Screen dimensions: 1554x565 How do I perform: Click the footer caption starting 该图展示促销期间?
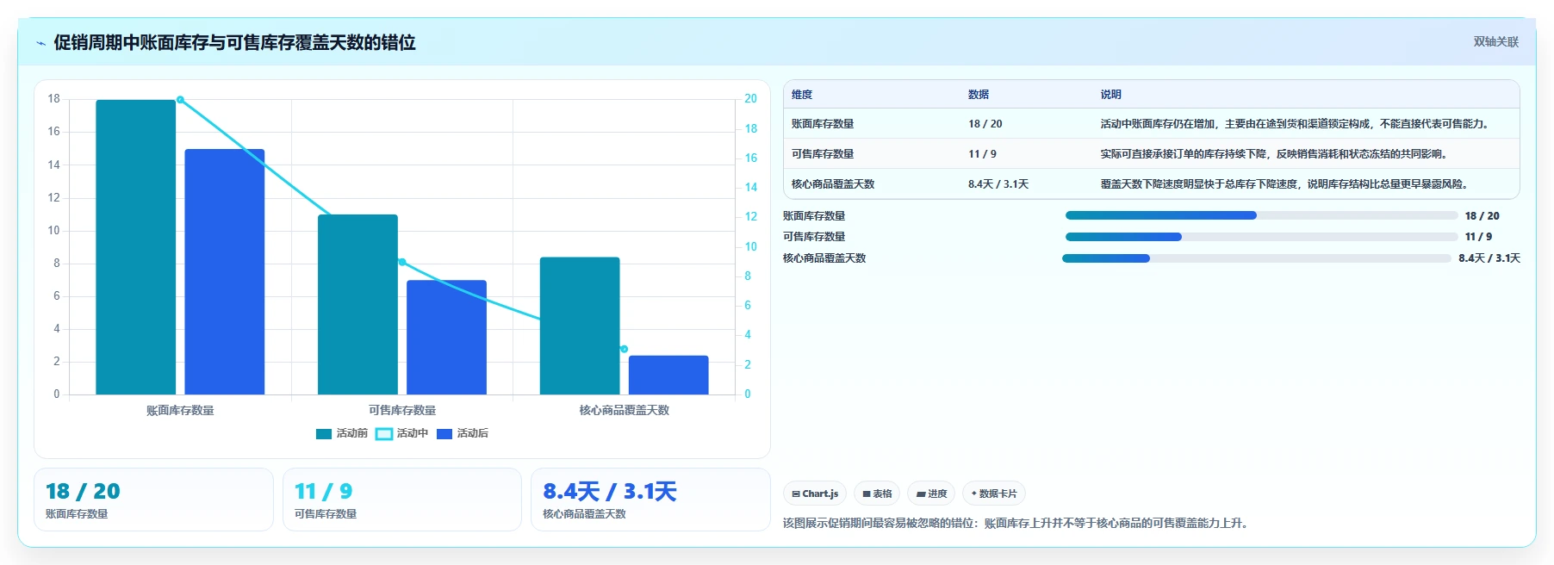(1016, 523)
